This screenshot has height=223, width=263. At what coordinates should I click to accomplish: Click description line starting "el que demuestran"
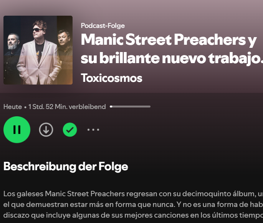point(133,205)
